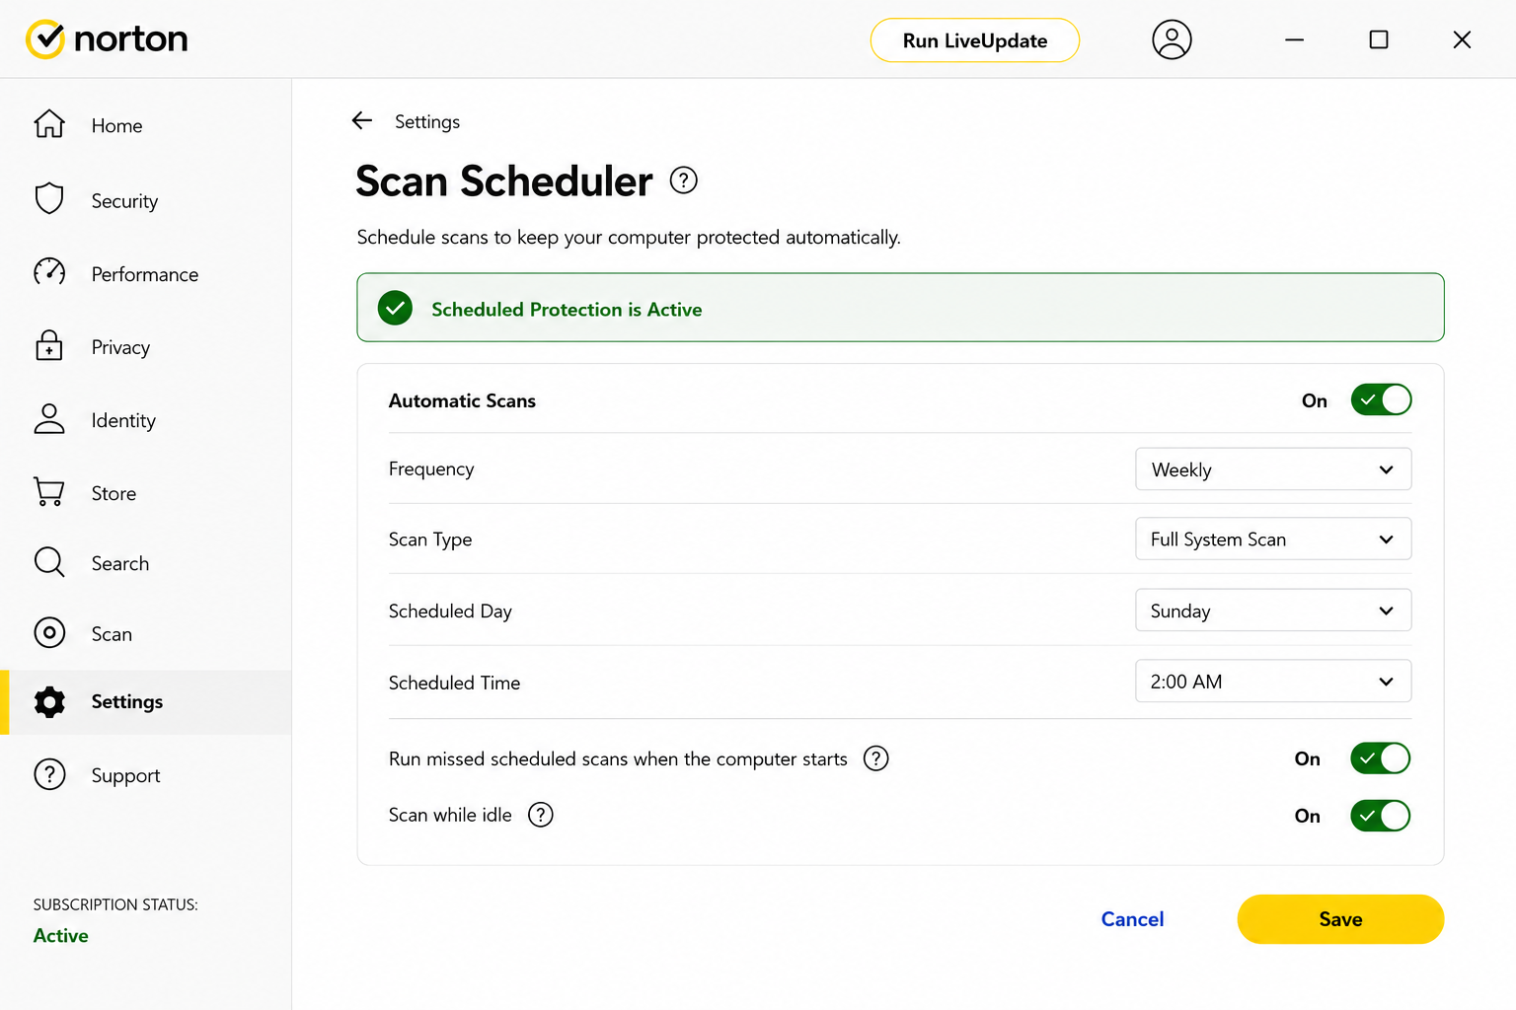Save the scan schedule settings

pos(1340,919)
